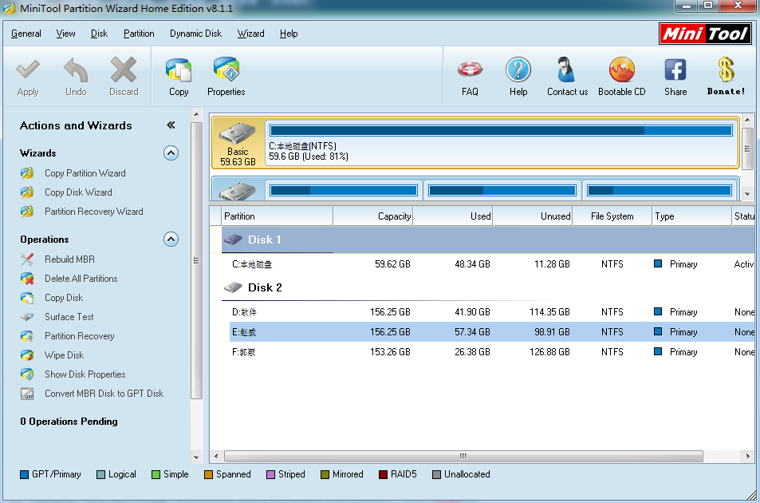Click the 153.26 GB capacity cell

[390, 352]
